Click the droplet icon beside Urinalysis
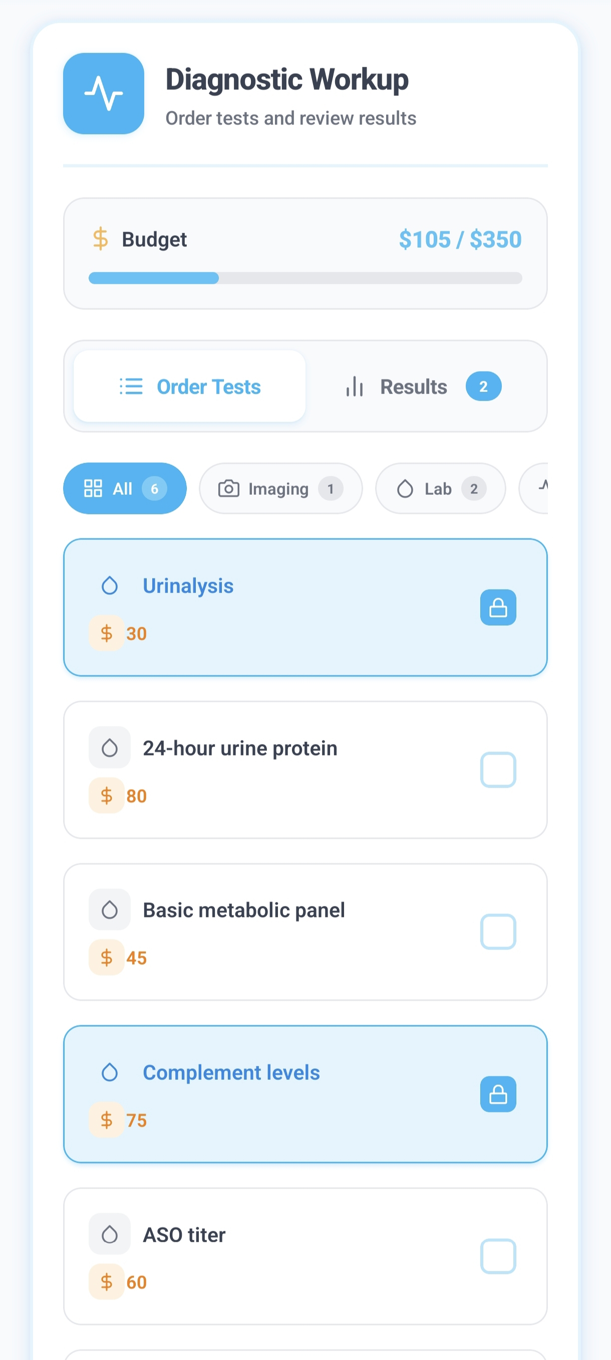611x1360 pixels. (x=110, y=586)
